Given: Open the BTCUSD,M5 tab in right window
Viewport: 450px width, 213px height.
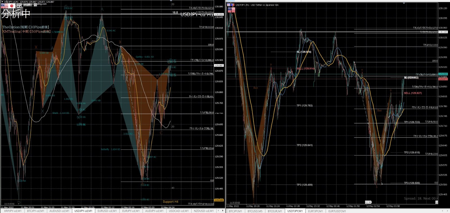Looking at the screenshot, I should (x=255, y=211).
